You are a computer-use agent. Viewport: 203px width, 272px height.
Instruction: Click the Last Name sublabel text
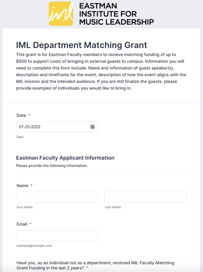coord(113,207)
